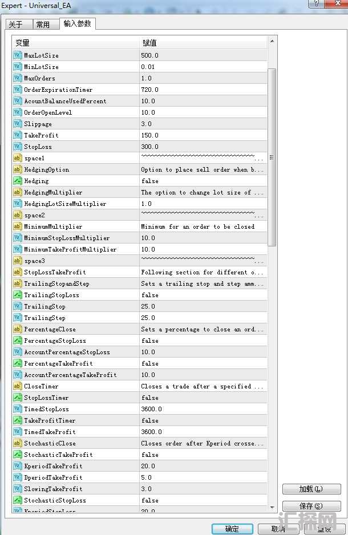Click the icon beside the MaxLotSize variable
348x535 pixels.
click(17, 55)
